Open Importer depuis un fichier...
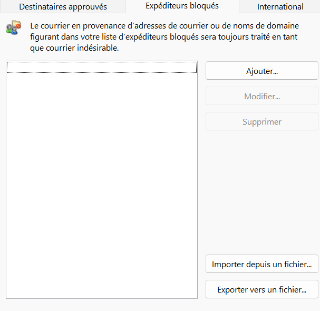The height and width of the screenshot is (311, 320). click(x=261, y=263)
